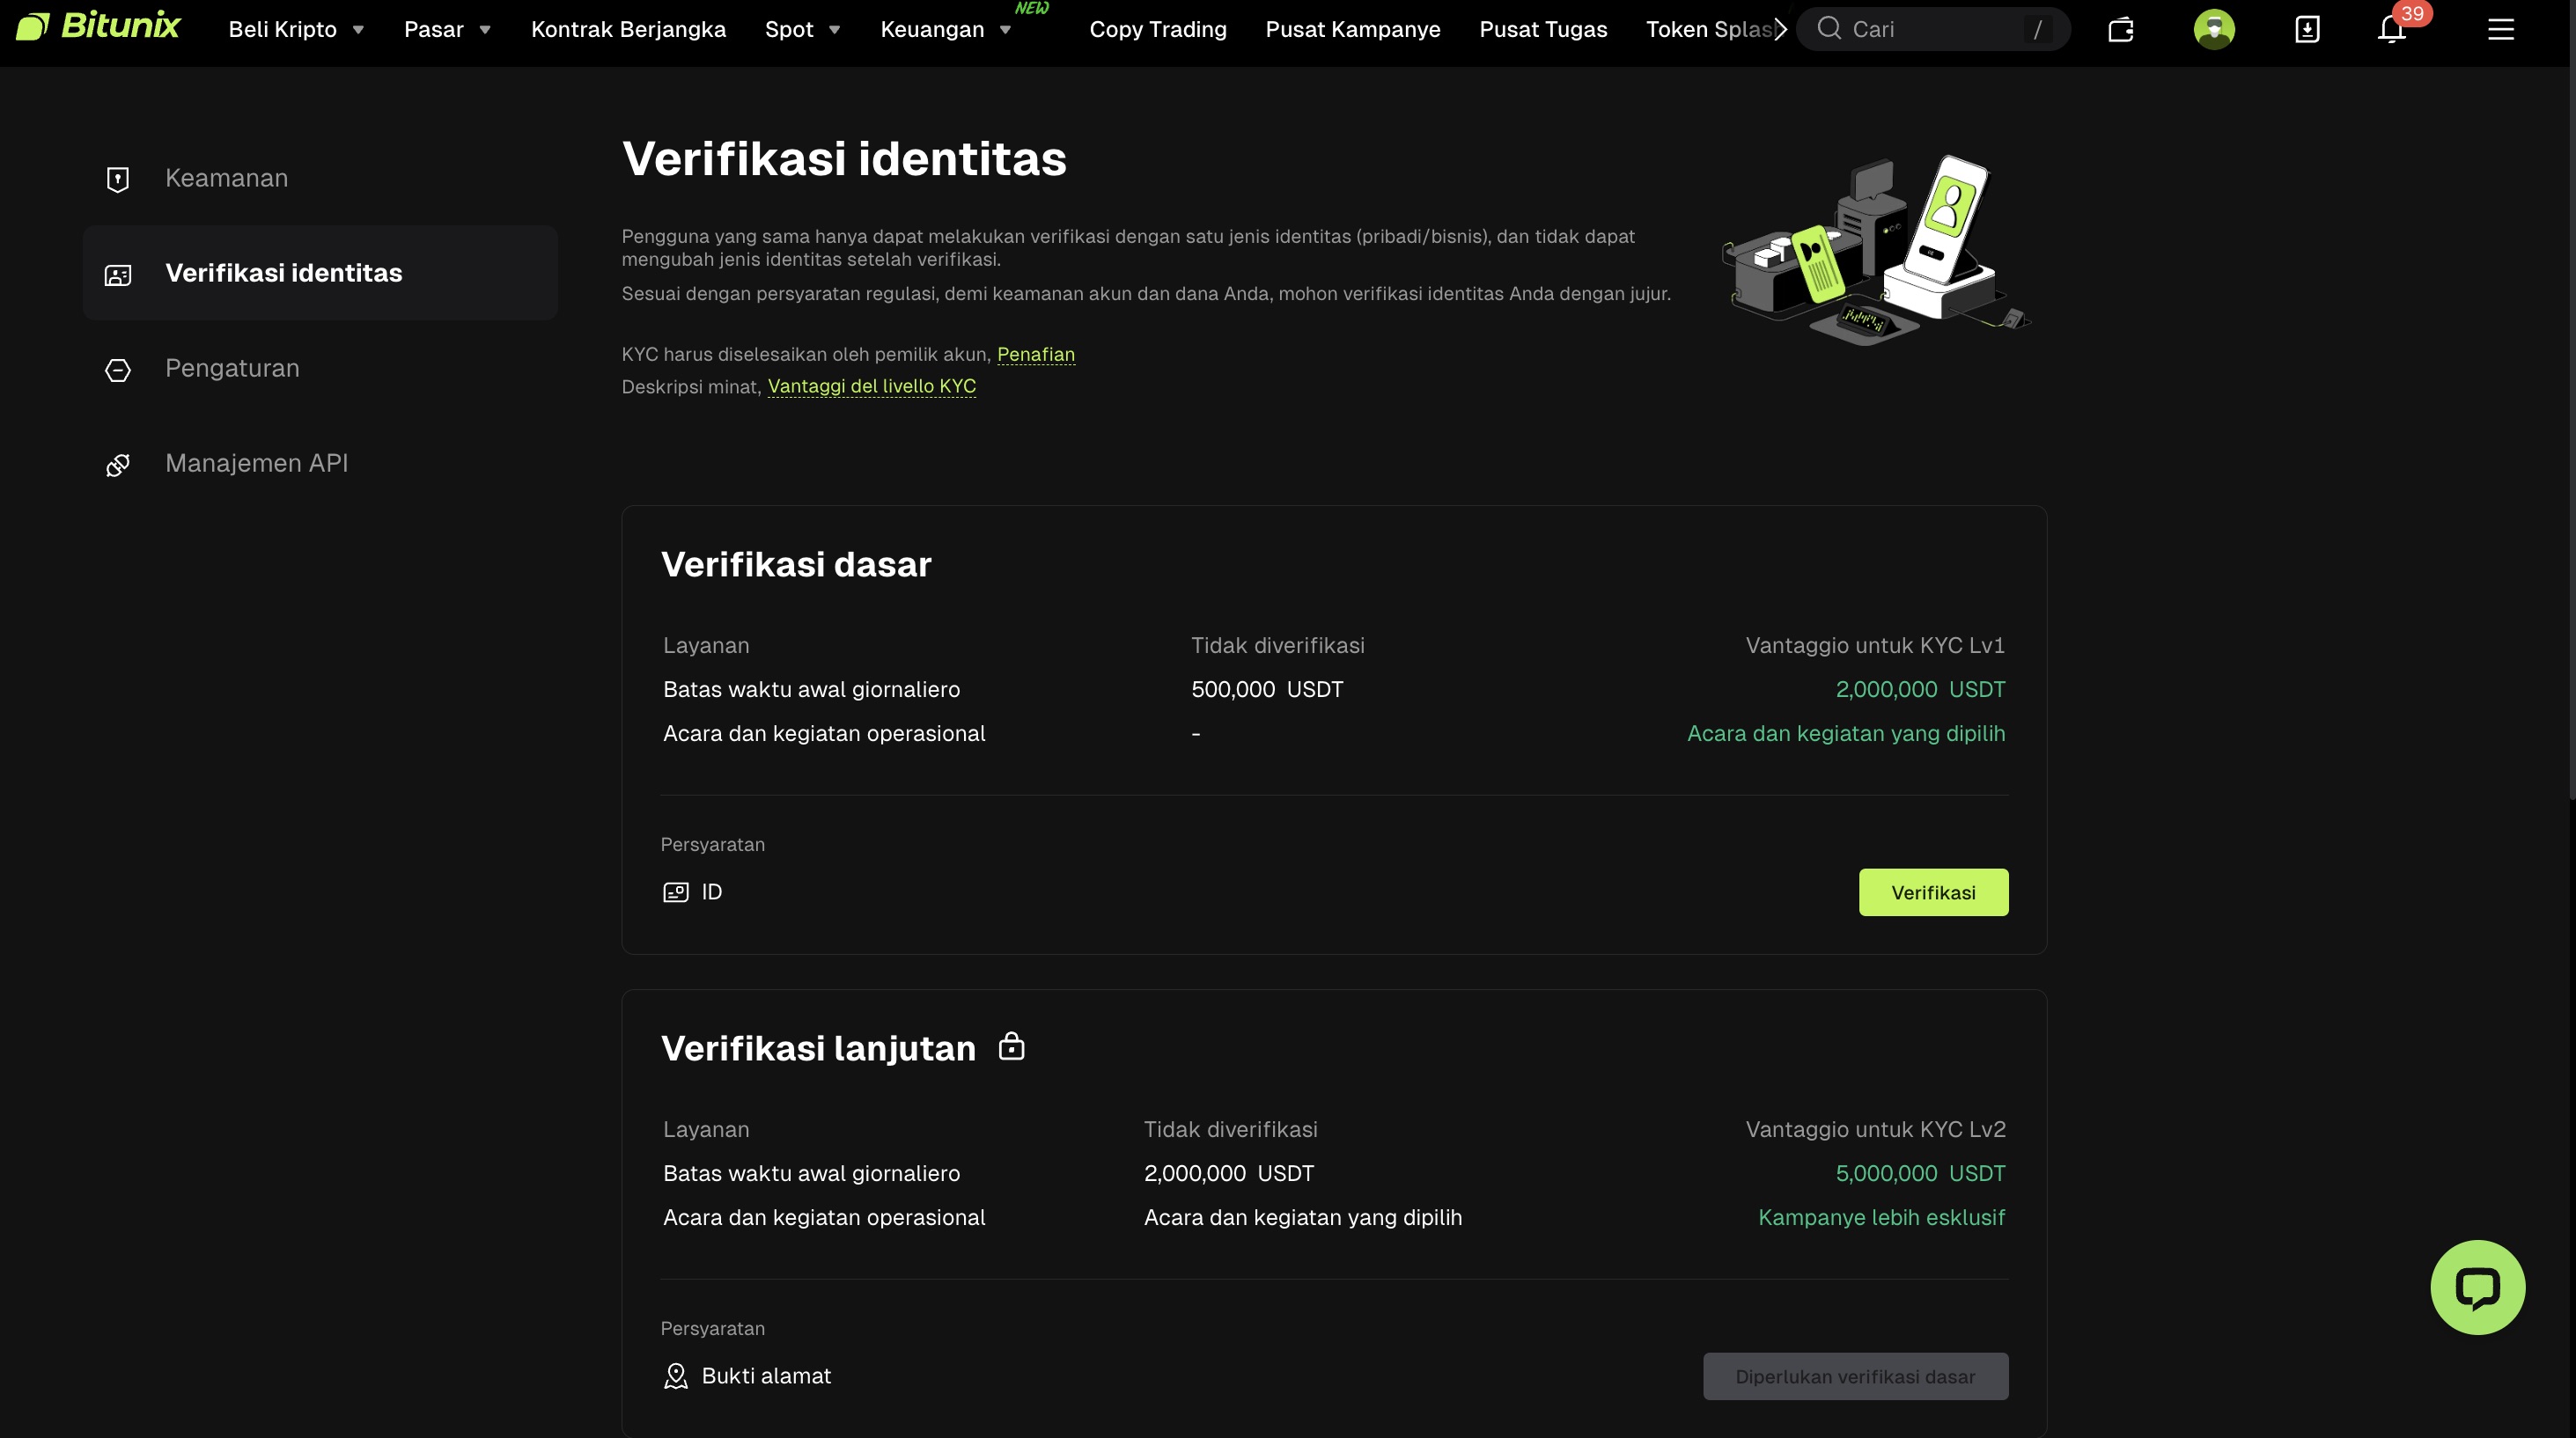2576x1438 pixels.
Task: Open the live chat bubble at bottom right
Action: point(2477,1288)
